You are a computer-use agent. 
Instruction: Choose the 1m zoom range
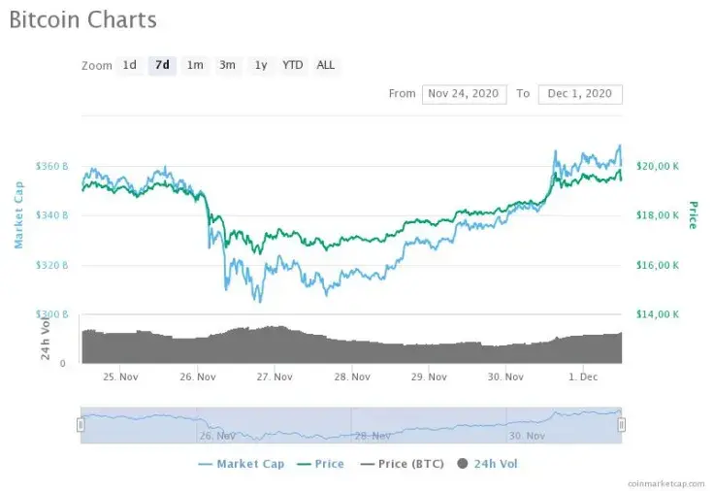coord(195,65)
